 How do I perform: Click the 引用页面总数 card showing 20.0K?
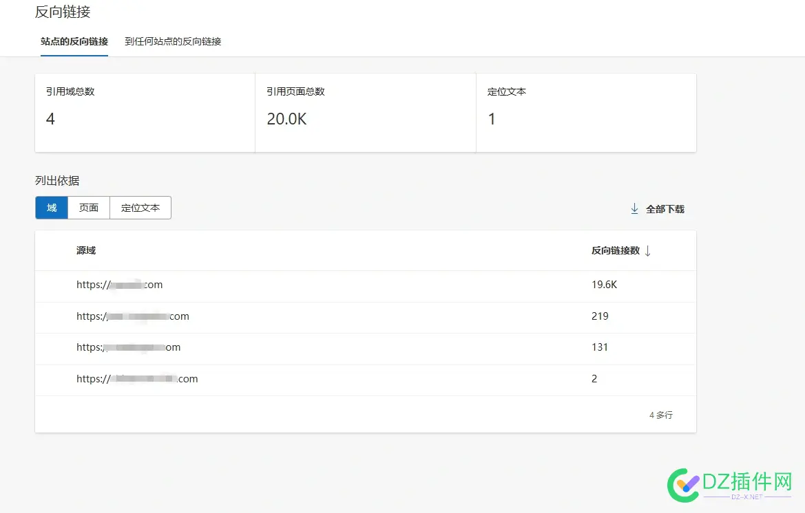pos(365,113)
